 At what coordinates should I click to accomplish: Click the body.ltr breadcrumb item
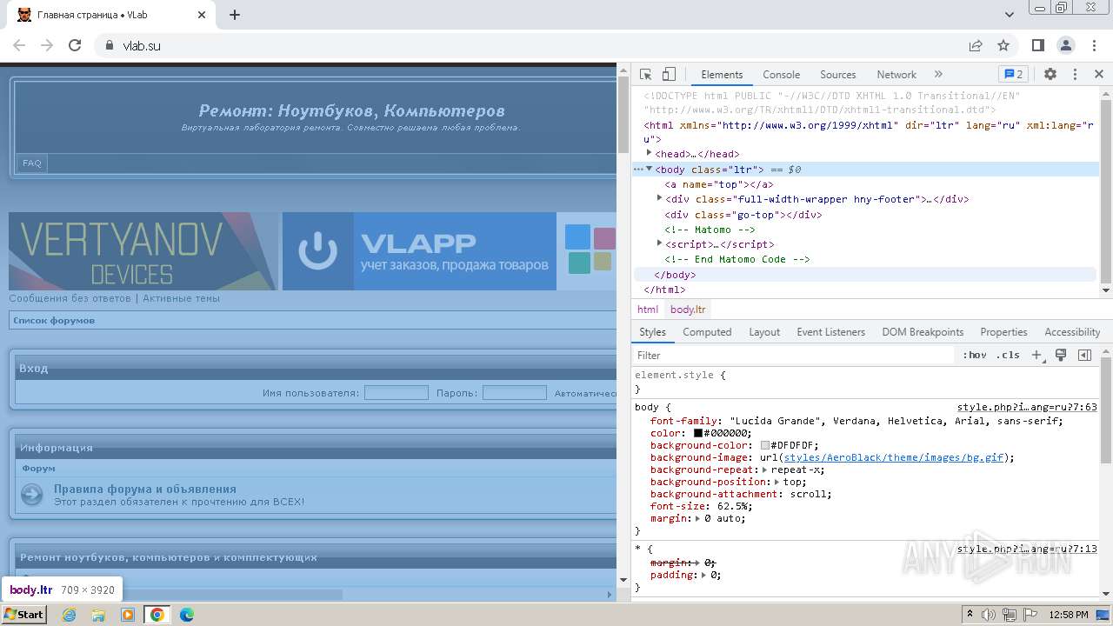pos(688,310)
